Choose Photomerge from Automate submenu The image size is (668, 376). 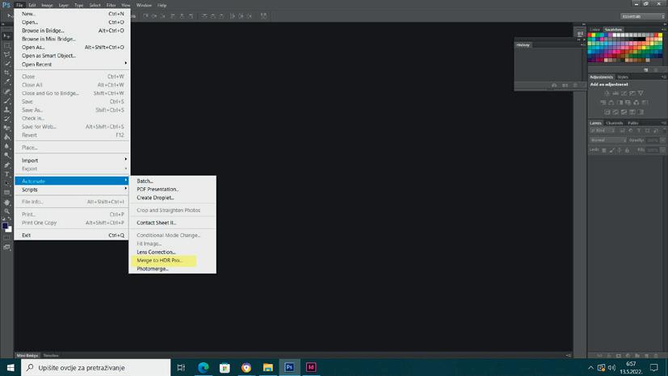(173, 269)
